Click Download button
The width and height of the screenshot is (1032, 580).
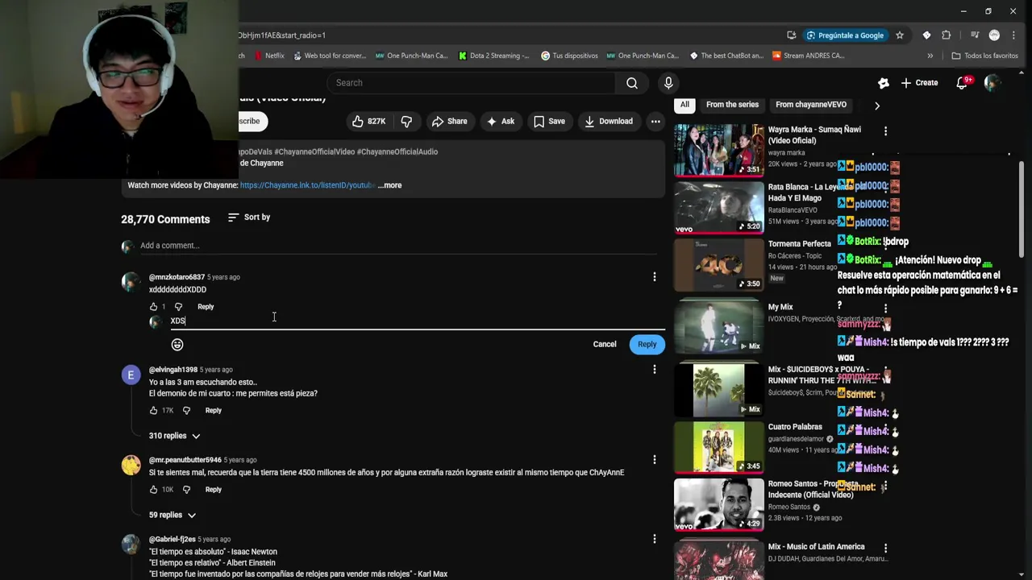609,121
